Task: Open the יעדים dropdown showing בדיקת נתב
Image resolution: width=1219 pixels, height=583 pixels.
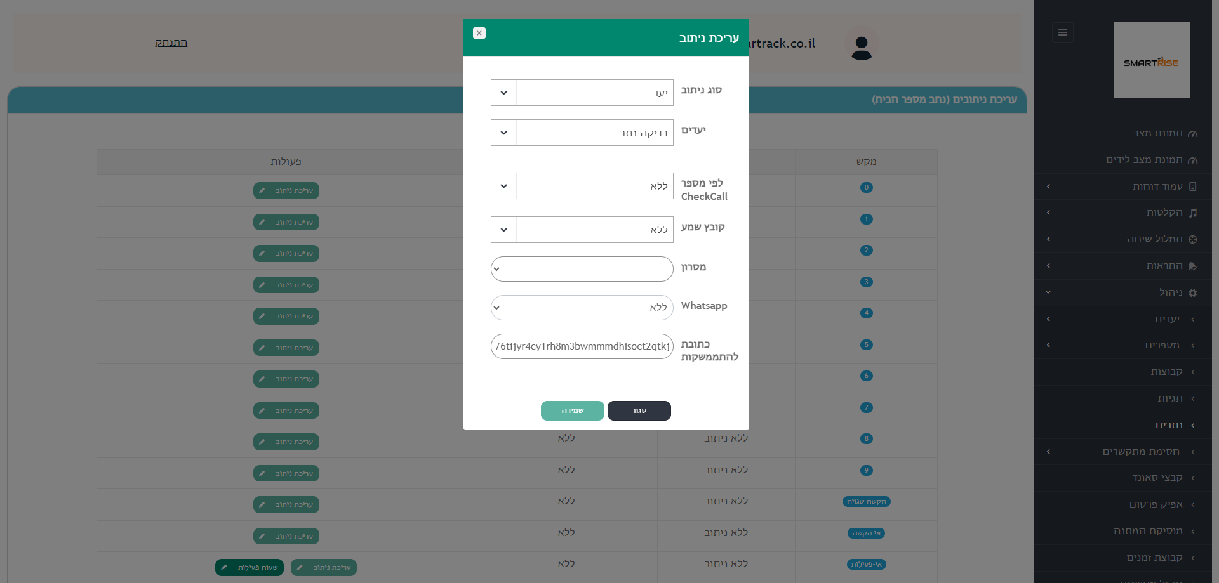Action: pos(582,133)
